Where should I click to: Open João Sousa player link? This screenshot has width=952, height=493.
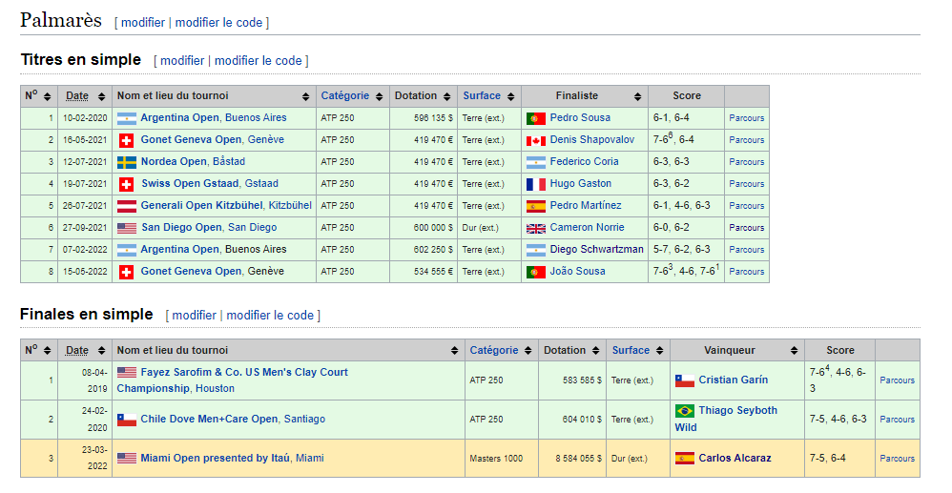tap(577, 272)
